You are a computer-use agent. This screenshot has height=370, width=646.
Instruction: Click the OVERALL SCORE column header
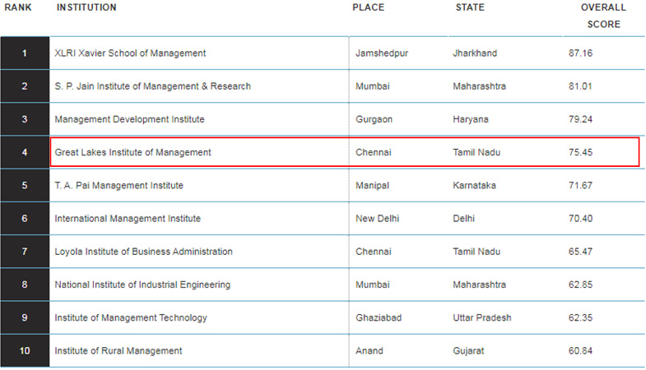(603, 16)
